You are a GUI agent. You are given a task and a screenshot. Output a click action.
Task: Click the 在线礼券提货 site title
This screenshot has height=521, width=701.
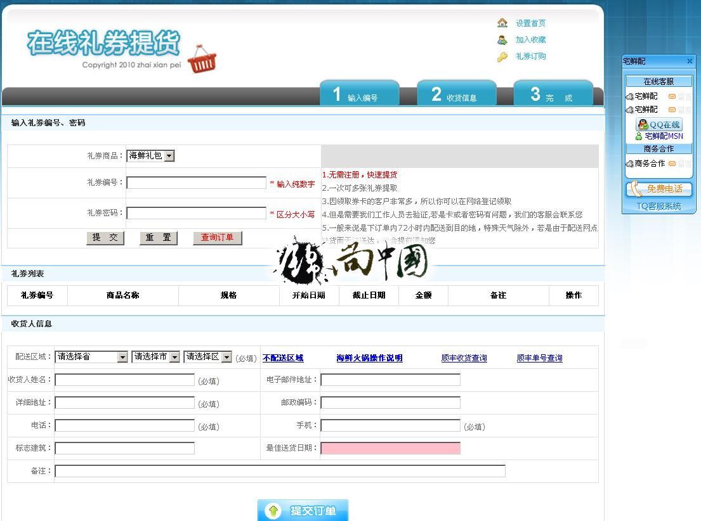point(103,43)
